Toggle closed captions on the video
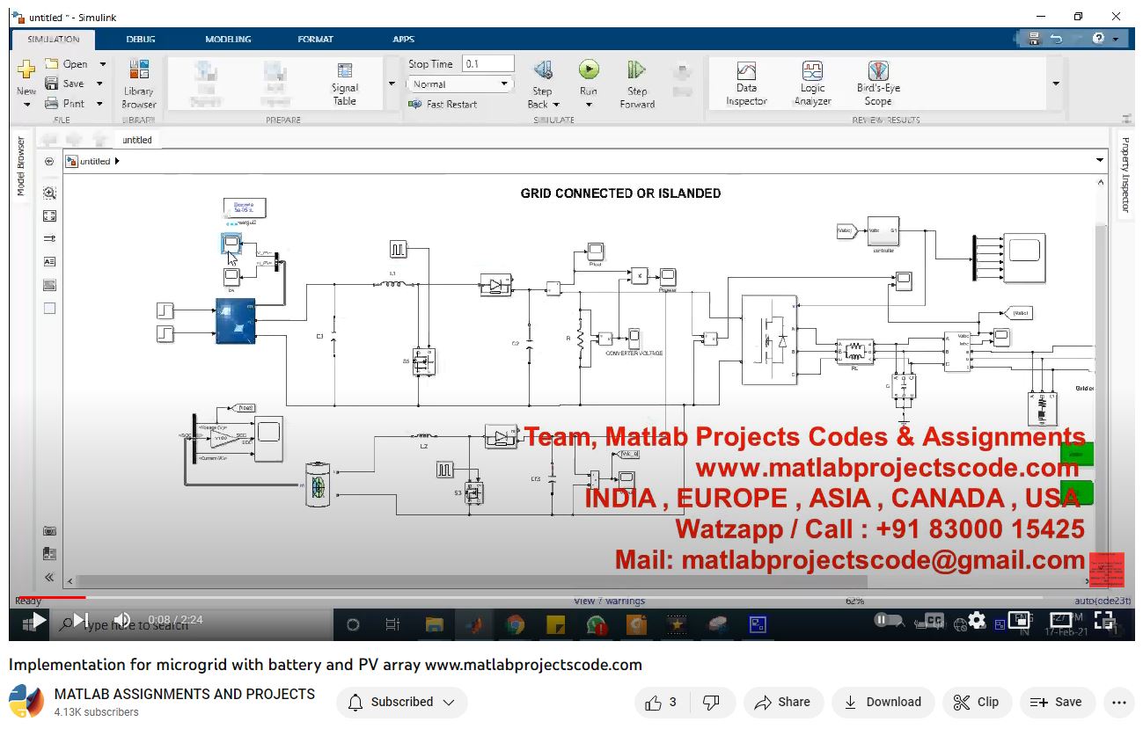This screenshot has height=729, width=1143. (932, 620)
